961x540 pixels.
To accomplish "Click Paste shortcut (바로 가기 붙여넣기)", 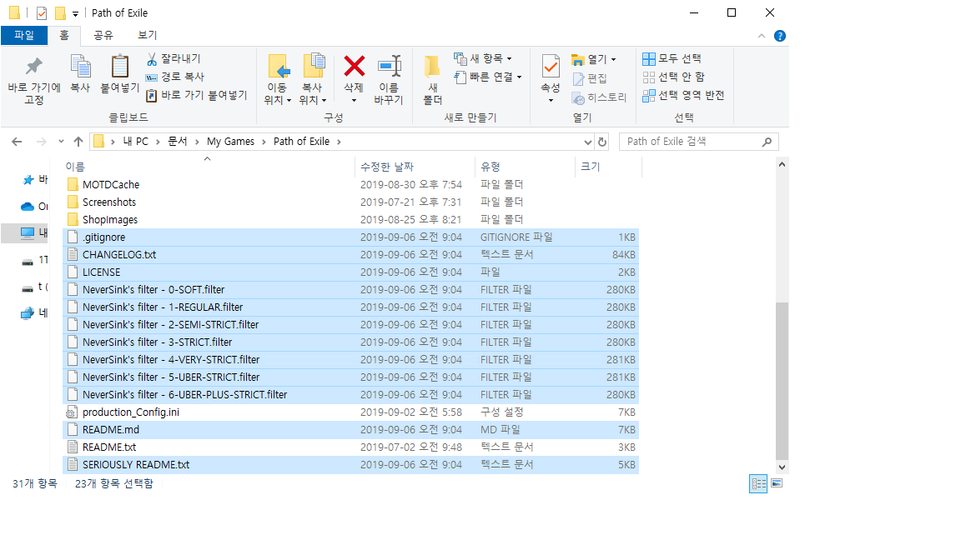I will tap(196, 96).
